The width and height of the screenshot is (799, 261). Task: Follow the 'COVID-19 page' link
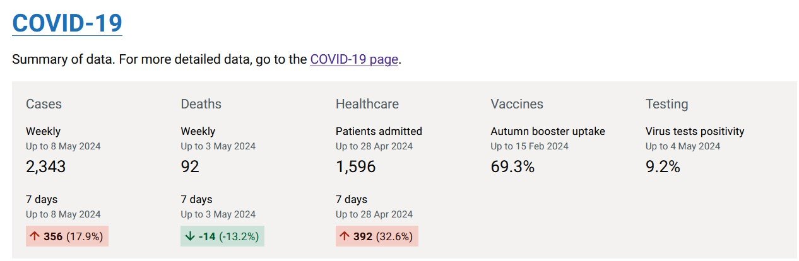(x=354, y=60)
